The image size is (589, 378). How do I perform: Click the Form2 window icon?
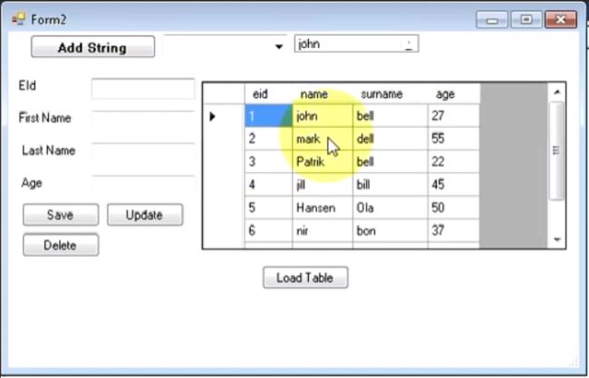coord(18,19)
